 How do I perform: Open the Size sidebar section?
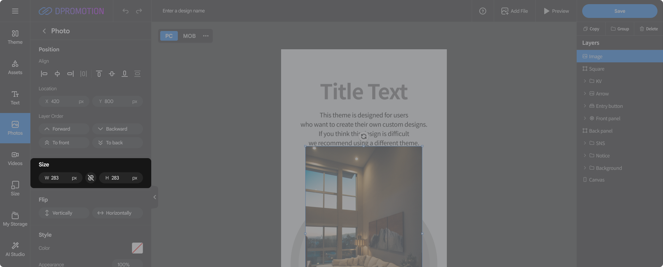[x=15, y=189]
